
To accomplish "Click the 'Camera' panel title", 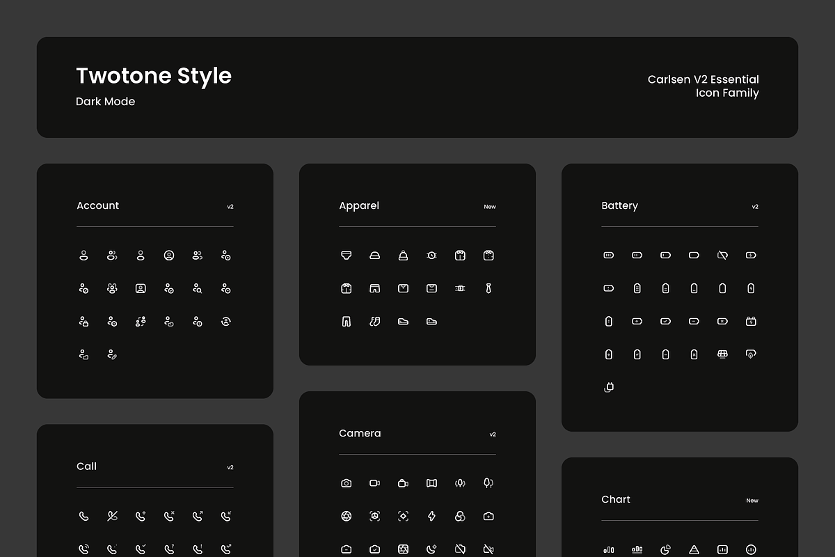I will tap(360, 433).
